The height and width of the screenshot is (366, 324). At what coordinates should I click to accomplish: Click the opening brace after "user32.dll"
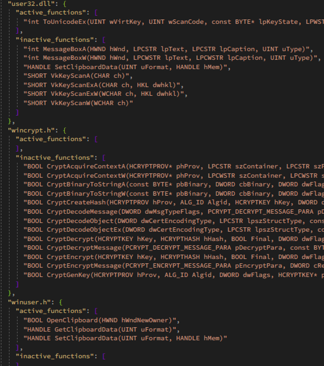[65, 4]
